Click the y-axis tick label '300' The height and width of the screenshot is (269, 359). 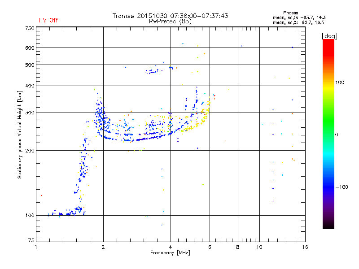click(30, 113)
